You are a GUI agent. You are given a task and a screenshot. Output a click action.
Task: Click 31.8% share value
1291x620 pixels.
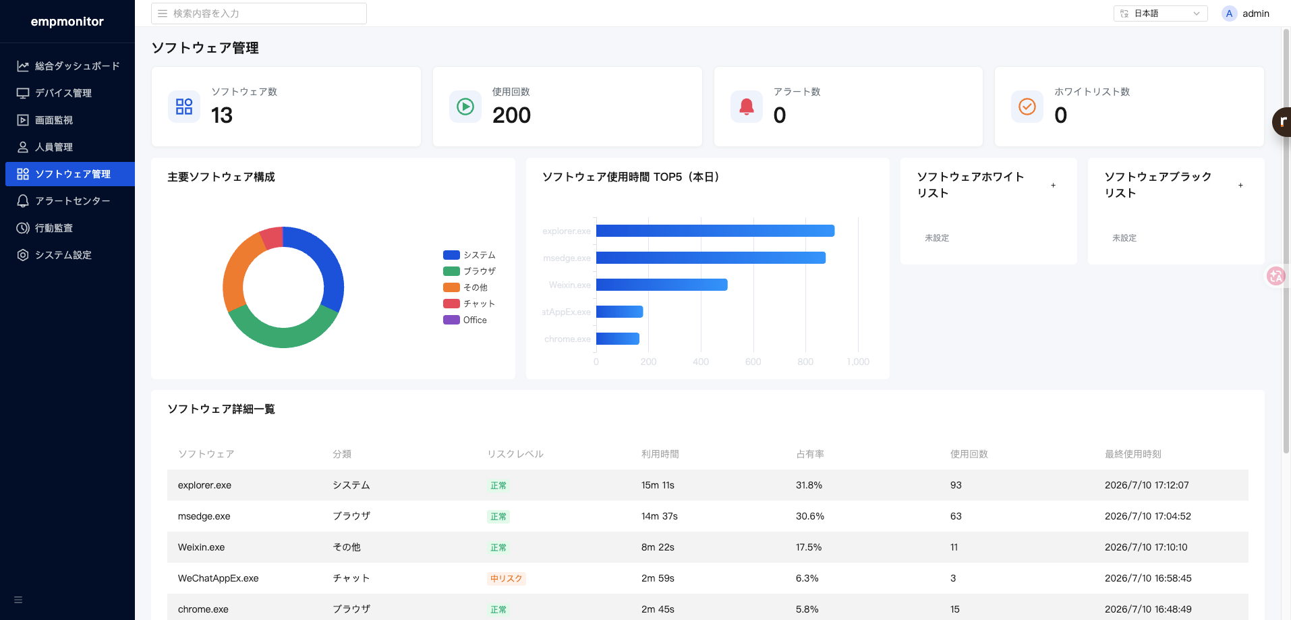click(809, 485)
